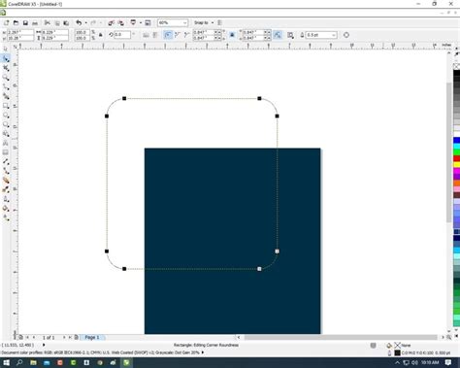Pick the red color swatch
This screenshot has width=460, height=368.
pyautogui.click(x=456, y=158)
